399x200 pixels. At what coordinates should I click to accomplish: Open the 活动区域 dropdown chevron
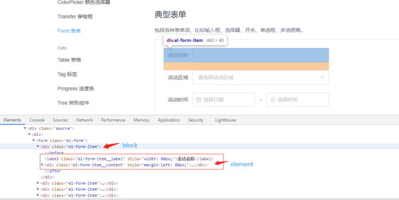(323, 77)
